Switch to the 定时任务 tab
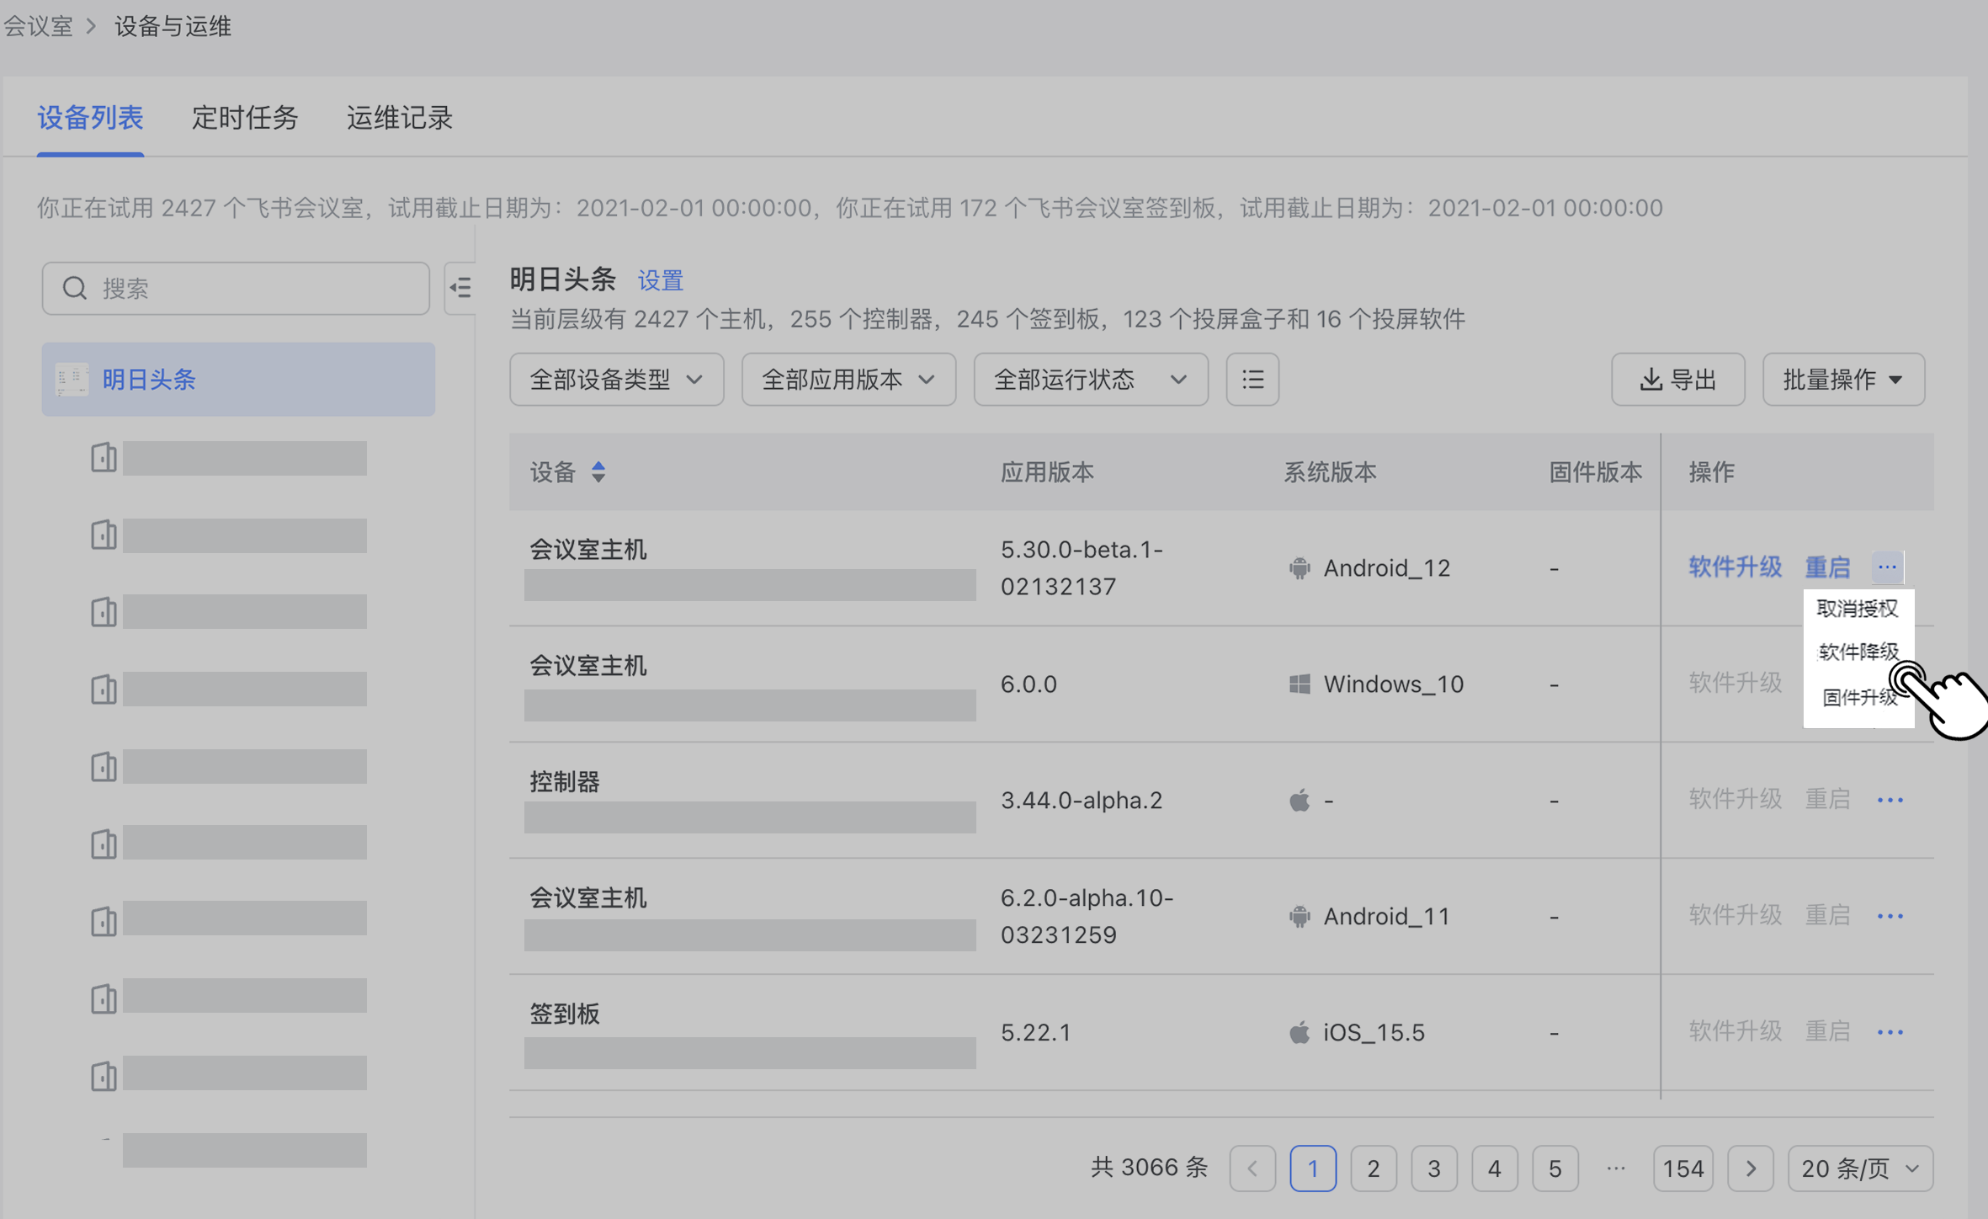The image size is (1988, 1219). pyautogui.click(x=245, y=118)
